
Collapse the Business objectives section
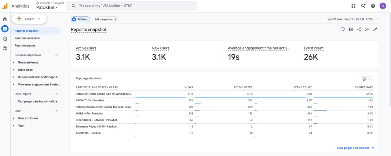coord(57,55)
